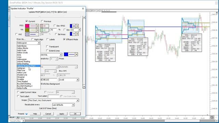Open the A=All dropdown
The height and width of the screenshot is (123, 219).
(x=77, y=80)
